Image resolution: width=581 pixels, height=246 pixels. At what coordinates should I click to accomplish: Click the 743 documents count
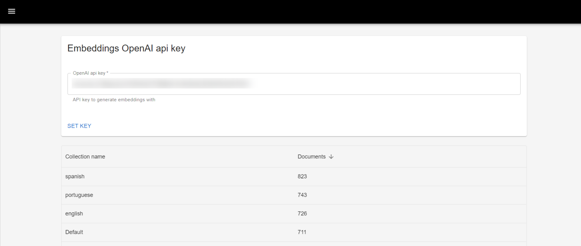[x=302, y=195]
